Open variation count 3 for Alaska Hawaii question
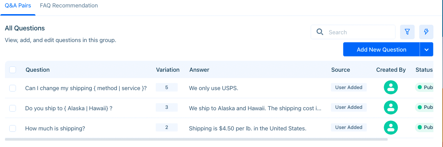Viewport: 443px width, 147px height. [167, 107]
